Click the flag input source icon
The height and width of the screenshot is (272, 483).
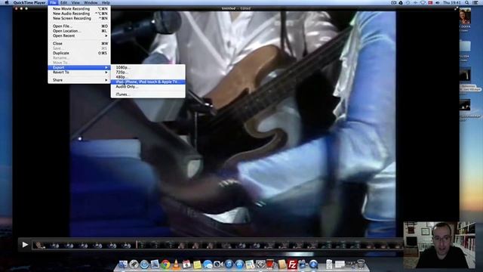(x=430, y=2)
